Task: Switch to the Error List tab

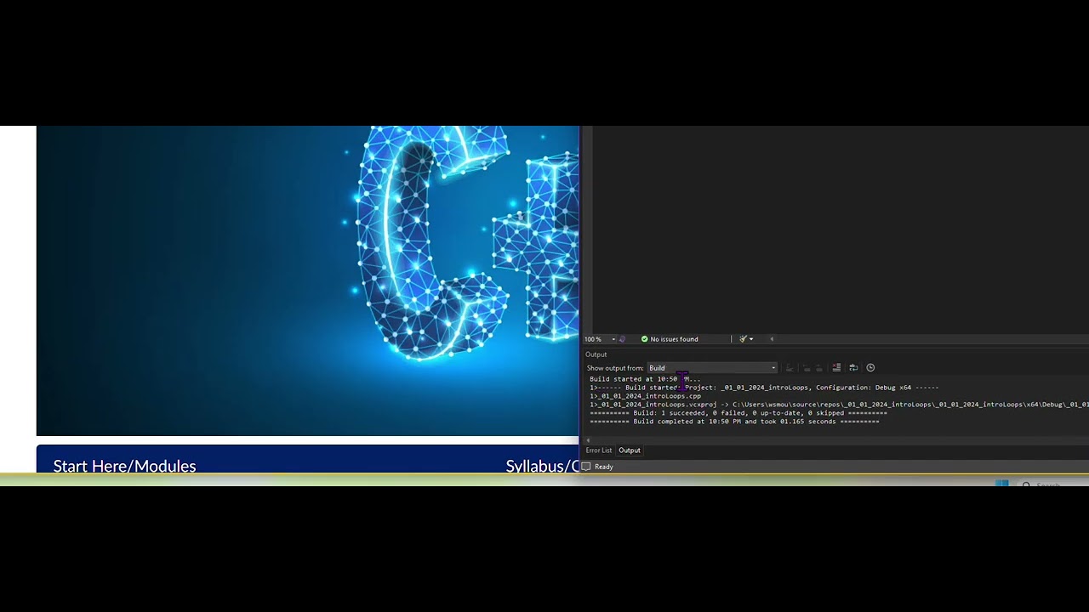Action: pyautogui.click(x=599, y=450)
